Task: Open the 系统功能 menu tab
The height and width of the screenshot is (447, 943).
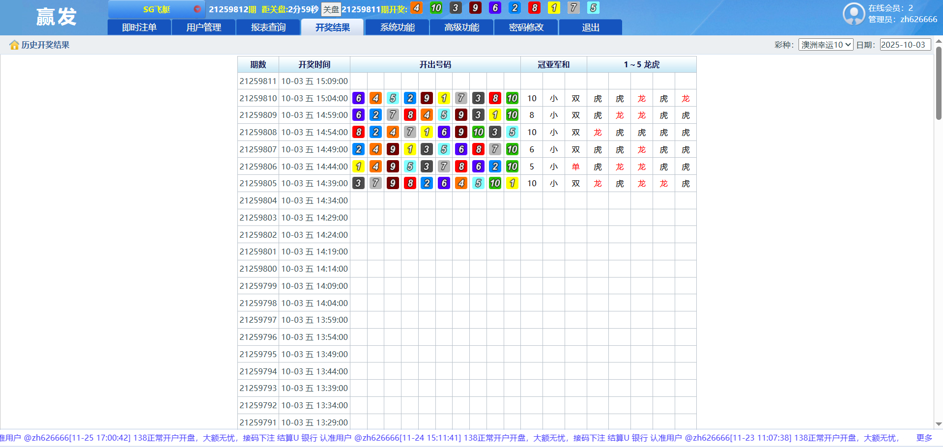Action: [x=397, y=28]
